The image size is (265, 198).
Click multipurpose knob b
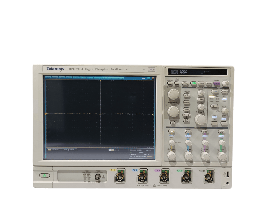coord(173,112)
